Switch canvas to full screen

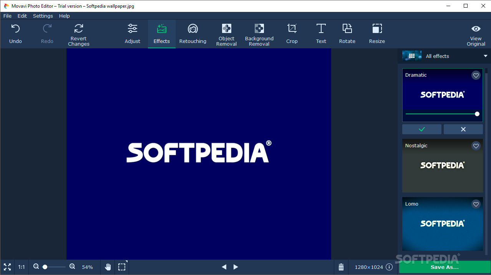7,267
